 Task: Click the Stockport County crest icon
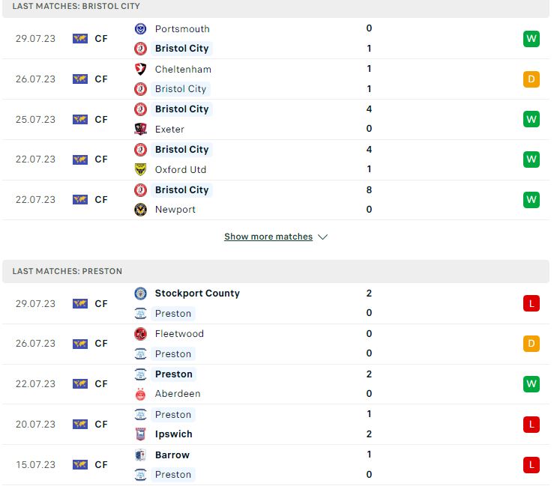click(141, 294)
